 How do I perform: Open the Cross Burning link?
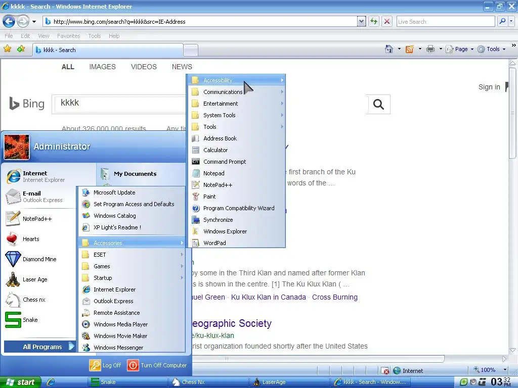[x=335, y=297]
